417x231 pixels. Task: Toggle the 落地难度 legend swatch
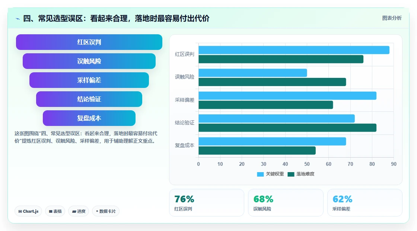click(x=291, y=174)
